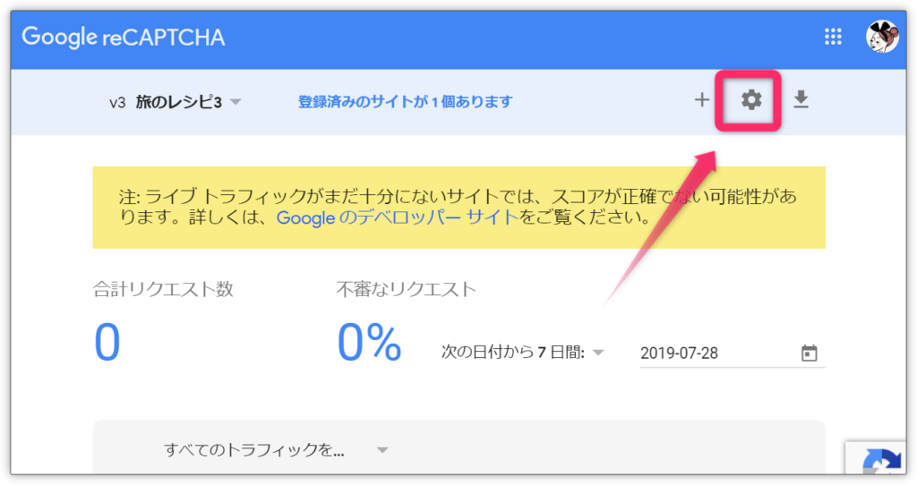Click the download icon in the toolbar

point(801,100)
